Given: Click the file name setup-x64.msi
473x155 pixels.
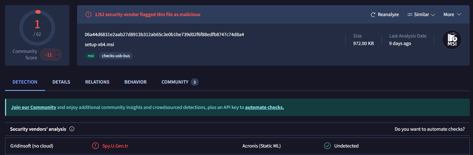Looking at the screenshot, I should coord(99,45).
